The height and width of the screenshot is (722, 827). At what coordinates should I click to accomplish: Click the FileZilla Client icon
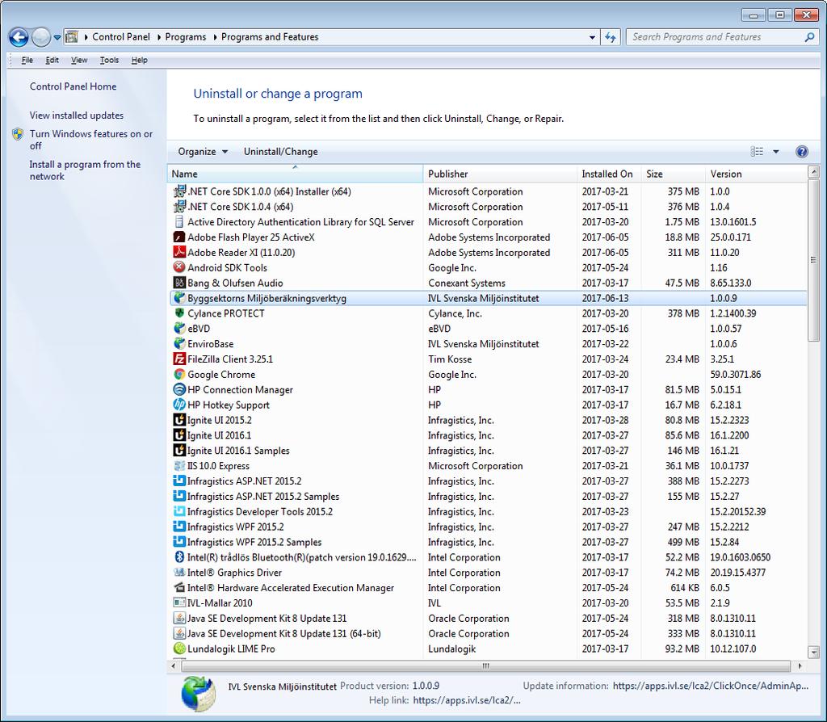pos(179,359)
